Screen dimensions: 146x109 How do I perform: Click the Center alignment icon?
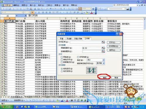pos(46,12)
